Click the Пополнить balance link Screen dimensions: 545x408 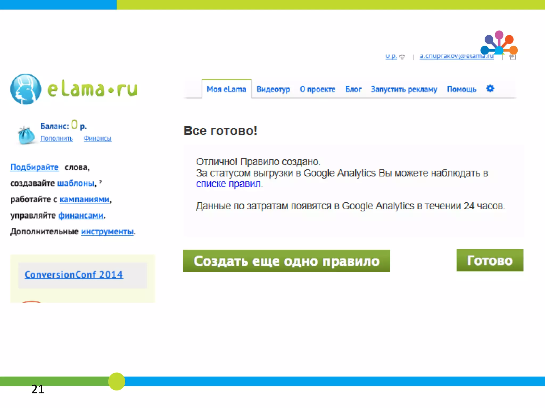pos(57,138)
